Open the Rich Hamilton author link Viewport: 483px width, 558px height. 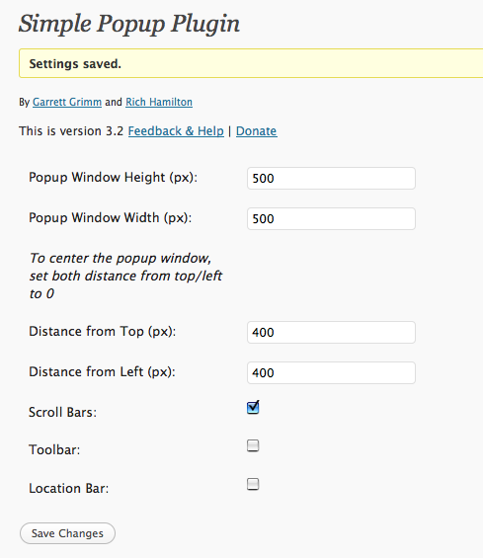click(159, 102)
